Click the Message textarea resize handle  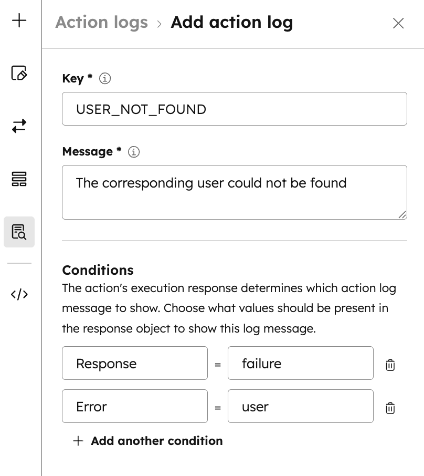[402, 214]
